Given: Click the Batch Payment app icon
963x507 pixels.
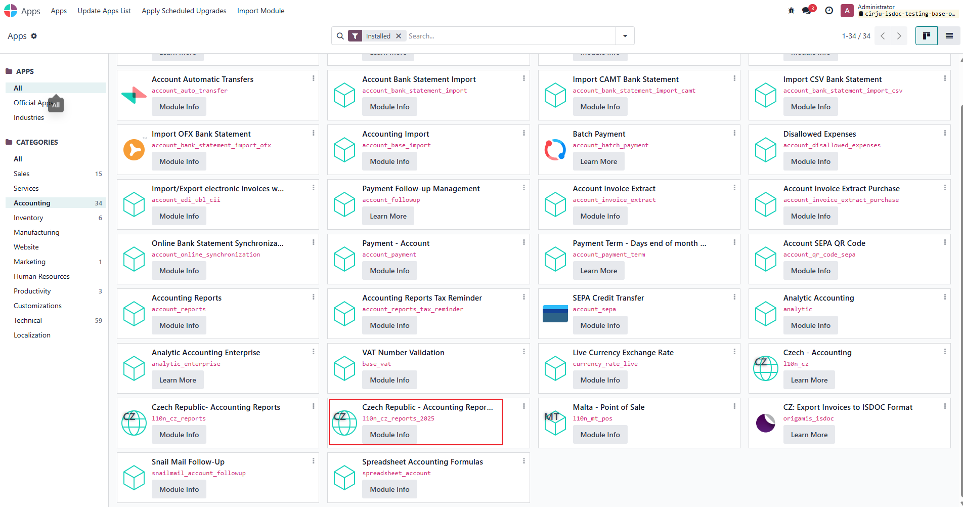Looking at the screenshot, I should (x=555, y=150).
